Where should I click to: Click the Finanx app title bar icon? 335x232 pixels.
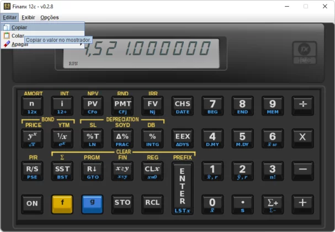pos(7,6)
